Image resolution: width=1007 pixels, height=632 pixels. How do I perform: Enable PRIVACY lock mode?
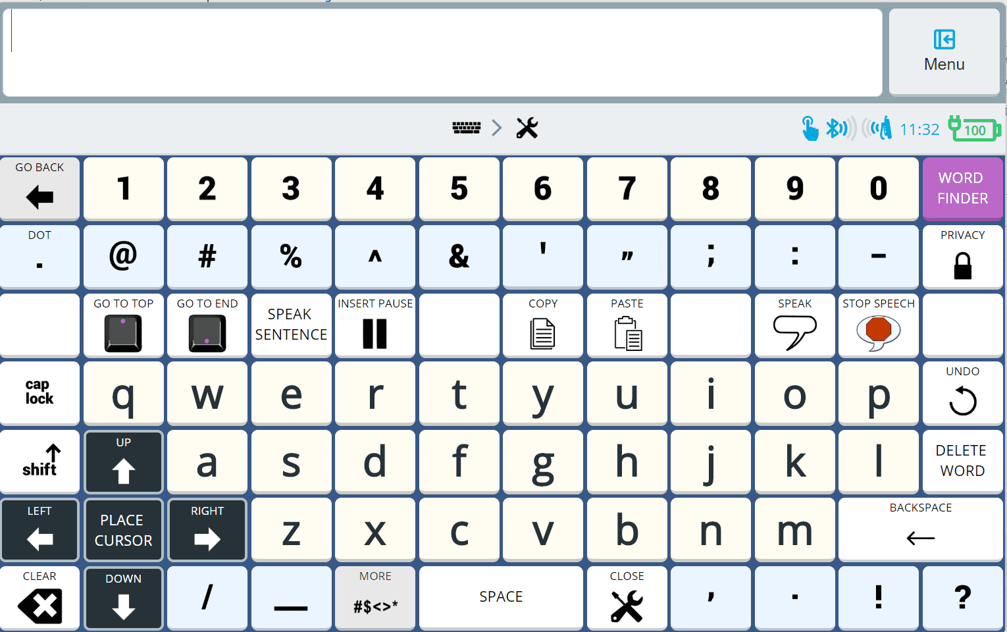point(962,257)
